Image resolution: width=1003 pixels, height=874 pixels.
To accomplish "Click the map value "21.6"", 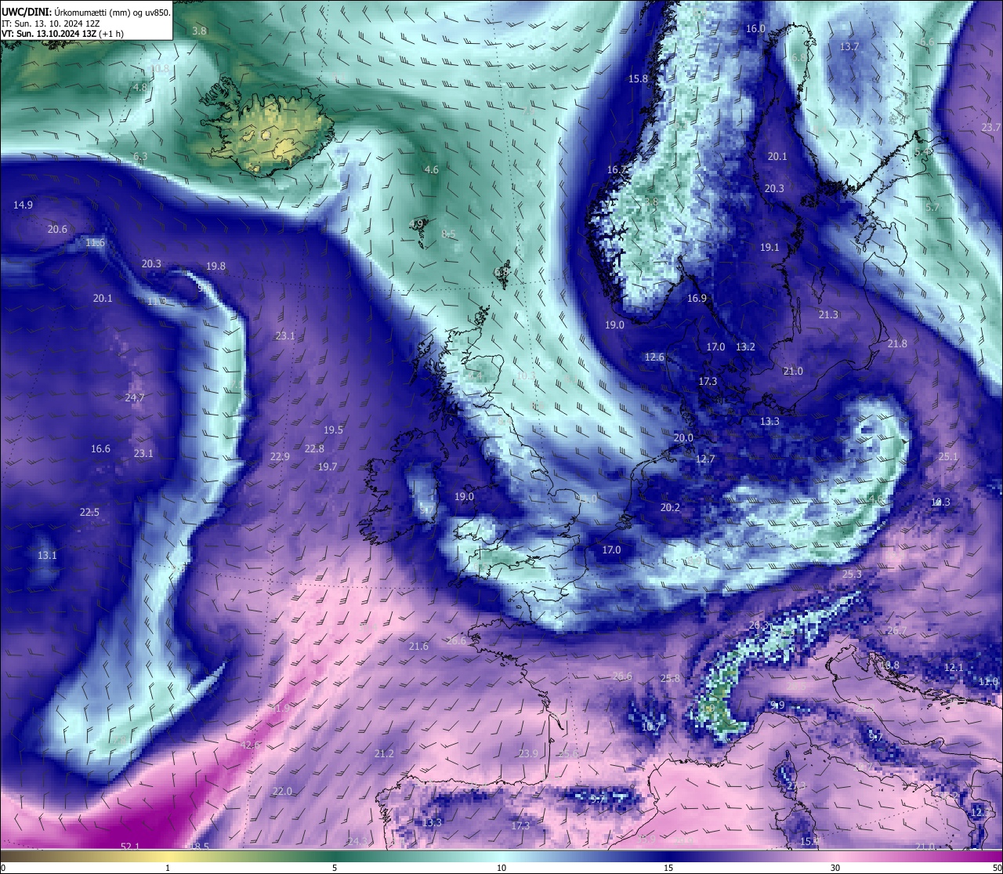I will 418,646.
